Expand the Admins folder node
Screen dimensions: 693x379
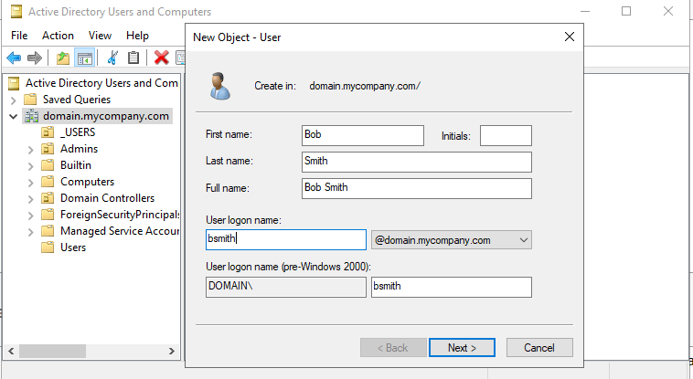tap(30, 149)
